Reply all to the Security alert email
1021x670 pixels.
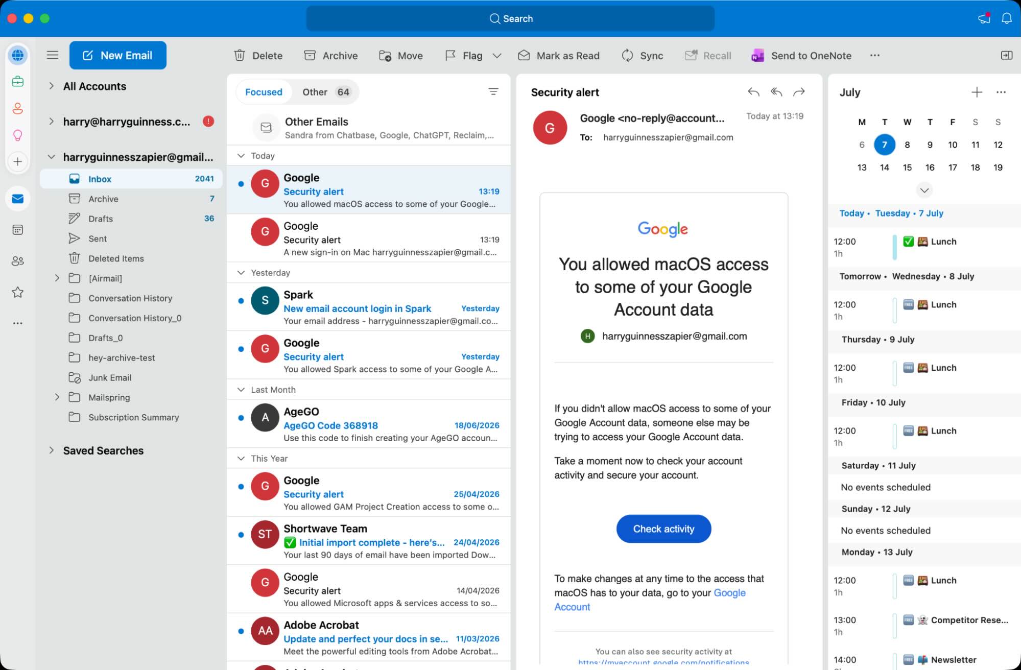pos(776,92)
